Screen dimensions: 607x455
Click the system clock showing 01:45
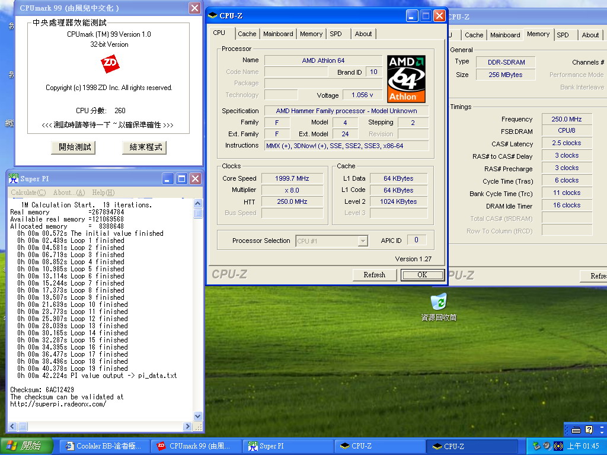click(583, 446)
